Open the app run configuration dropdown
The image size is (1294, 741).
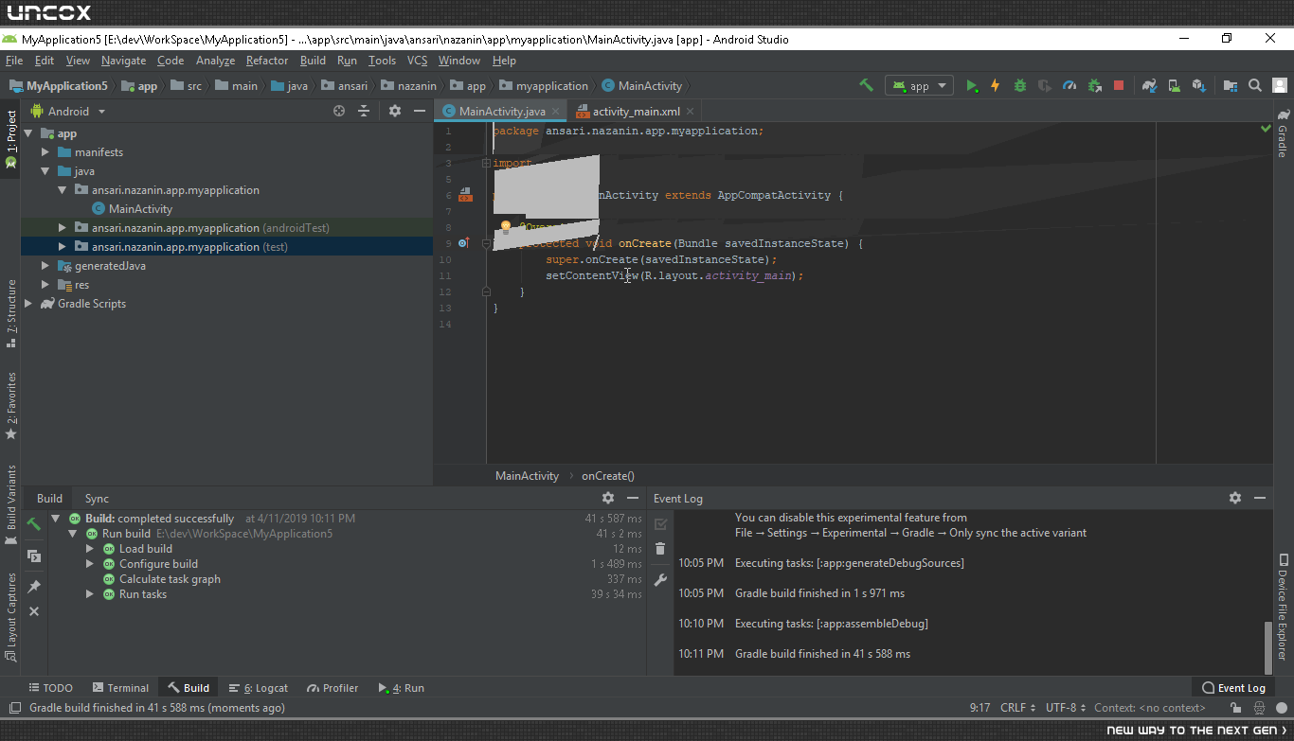click(x=919, y=85)
